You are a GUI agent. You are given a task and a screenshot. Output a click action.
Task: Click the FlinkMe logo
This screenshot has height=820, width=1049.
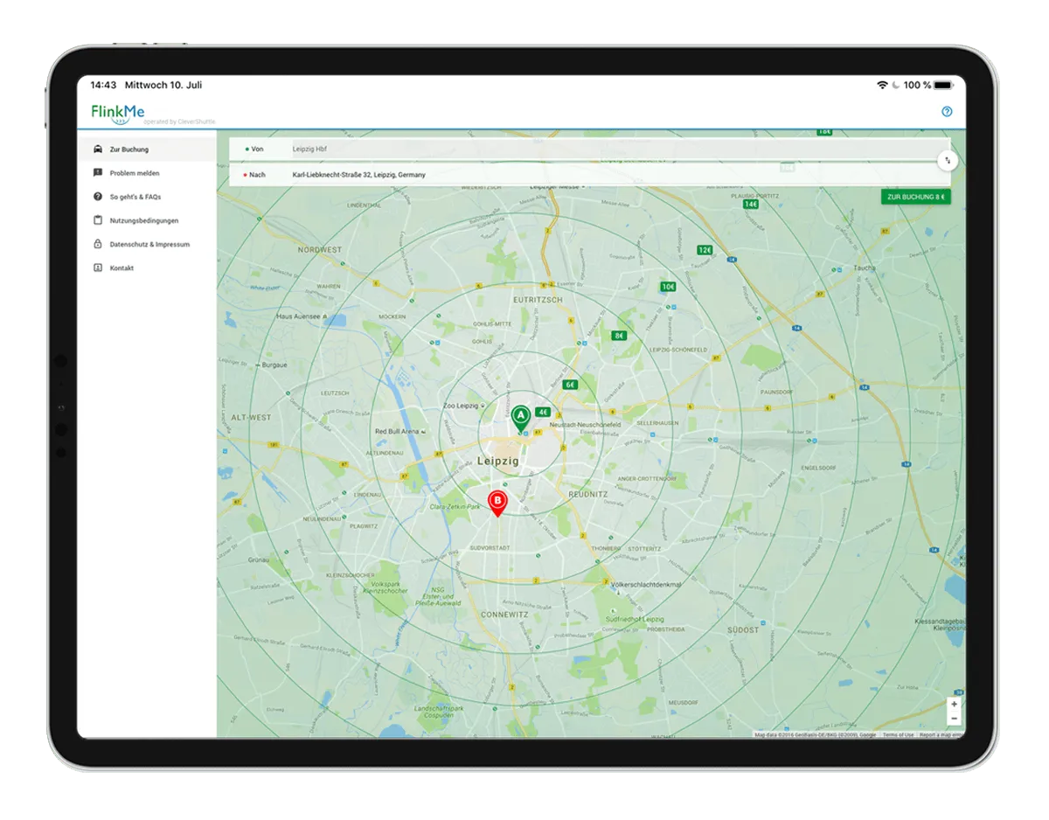[118, 113]
